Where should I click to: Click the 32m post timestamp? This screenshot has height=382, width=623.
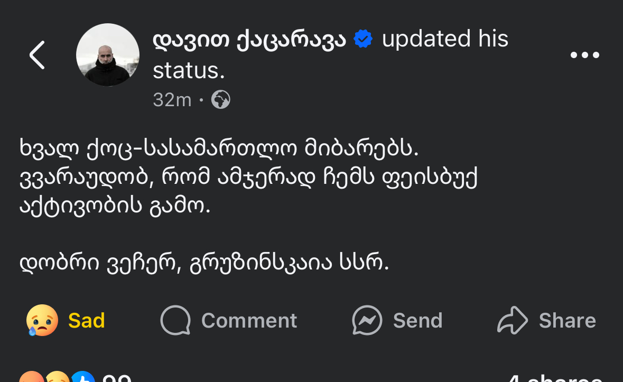tap(172, 99)
